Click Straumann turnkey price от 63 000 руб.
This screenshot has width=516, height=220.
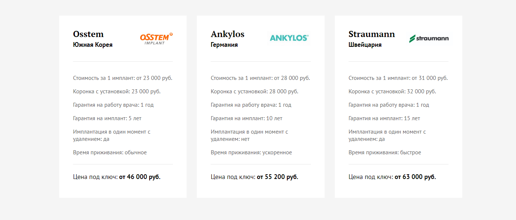[x=415, y=177]
